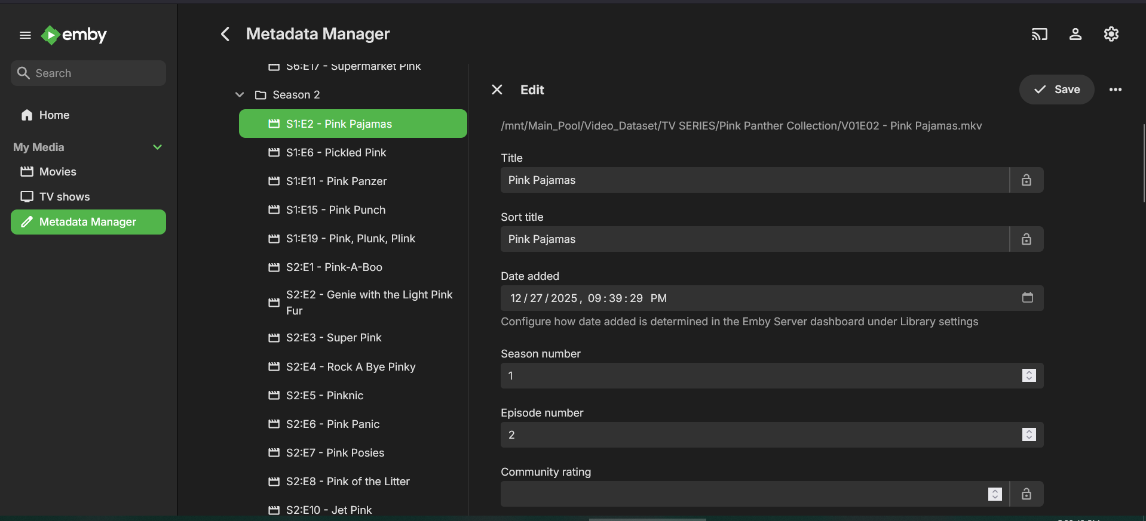The height and width of the screenshot is (521, 1146).
Task: Open the Date added calendar picker
Action: tap(1027, 298)
